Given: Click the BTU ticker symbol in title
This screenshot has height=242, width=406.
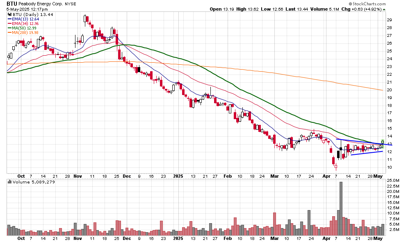Looking at the screenshot, I should [x=13, y=3].
